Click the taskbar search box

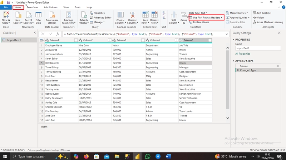(x=39, y=156)
